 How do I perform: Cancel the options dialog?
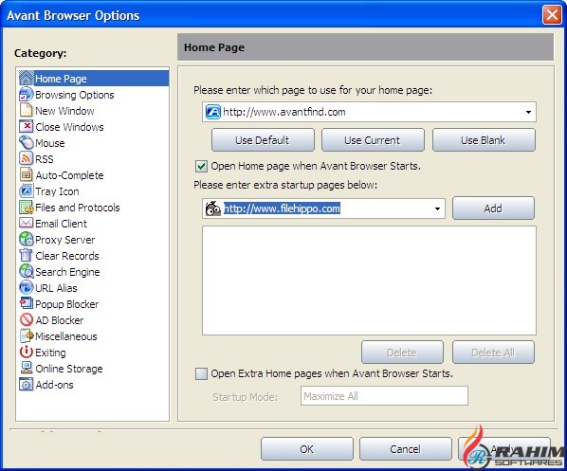(406, 448)
